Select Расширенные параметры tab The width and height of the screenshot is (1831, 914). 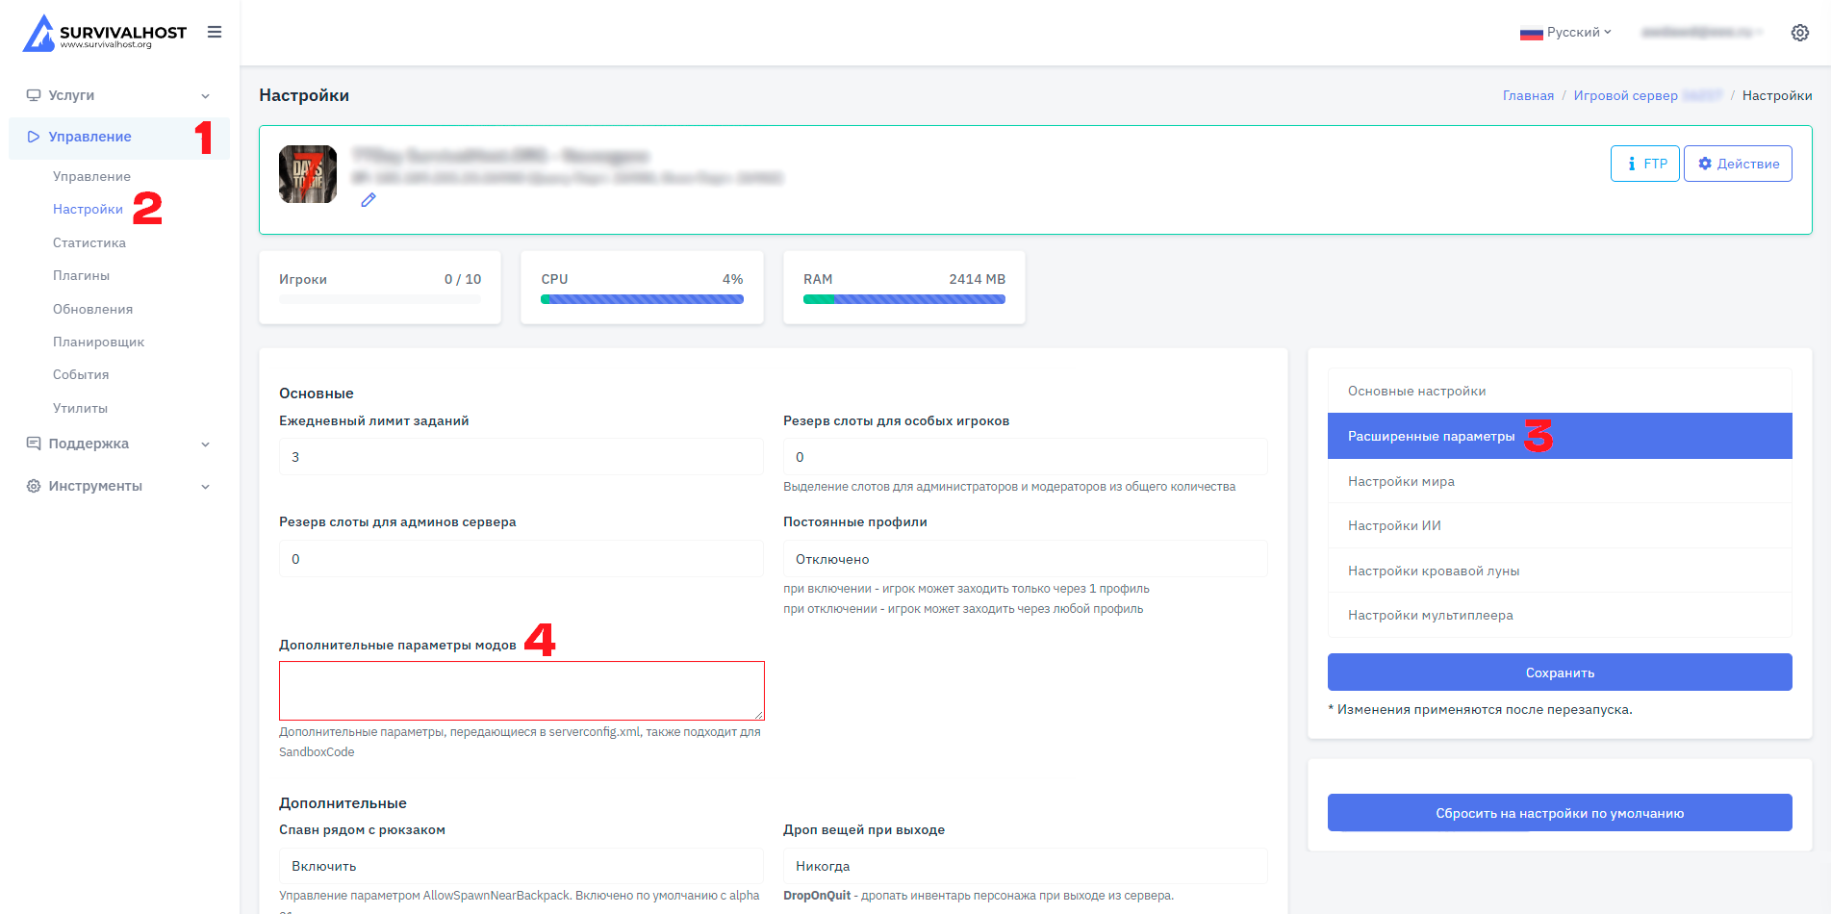tap(1560, 436)
